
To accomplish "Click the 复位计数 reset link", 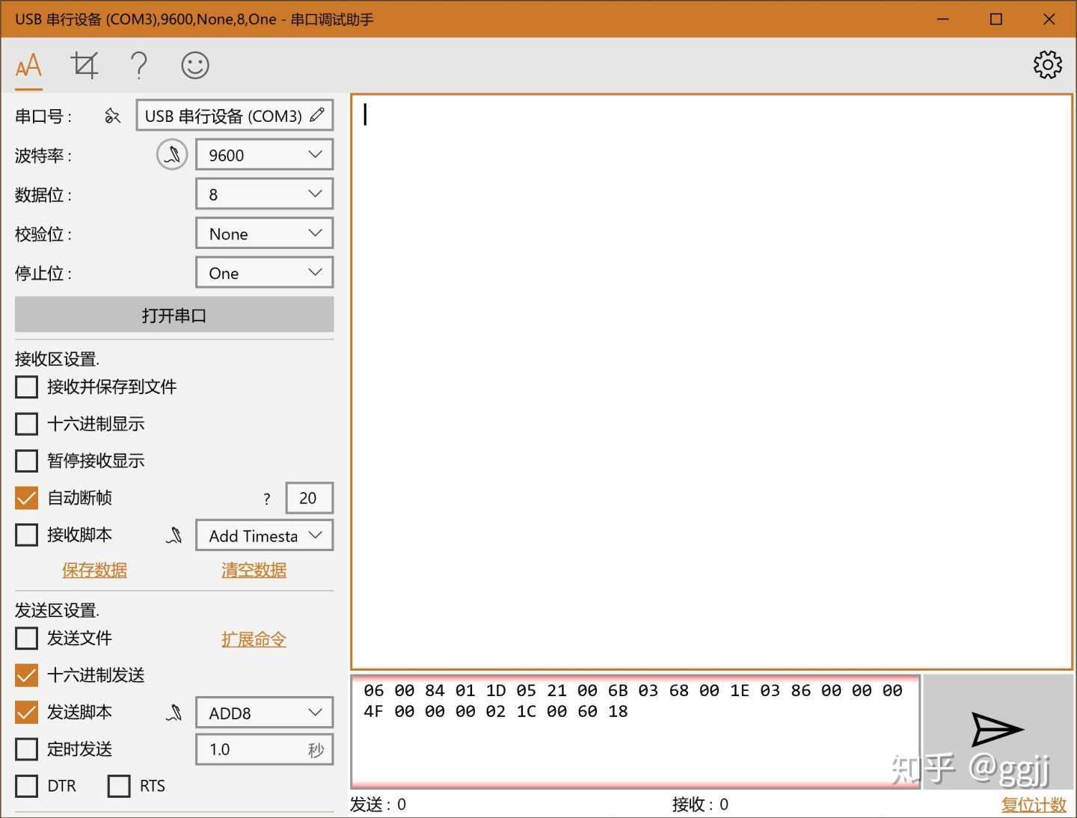I will 1034,805.
